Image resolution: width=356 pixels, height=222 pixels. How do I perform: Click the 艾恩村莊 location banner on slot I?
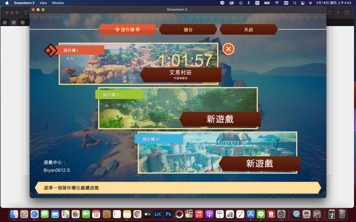tap(180, 74)
